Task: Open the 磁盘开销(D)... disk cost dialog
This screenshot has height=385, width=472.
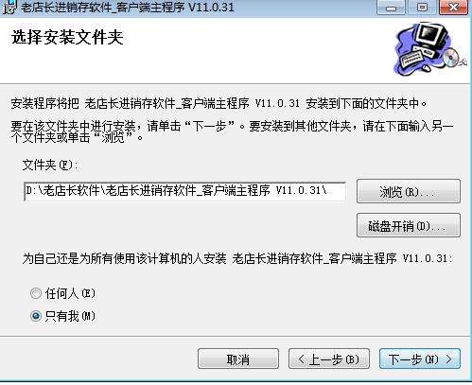Action: tap(409, 225)
